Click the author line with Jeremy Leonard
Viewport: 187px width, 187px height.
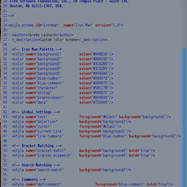pos(43,35)
